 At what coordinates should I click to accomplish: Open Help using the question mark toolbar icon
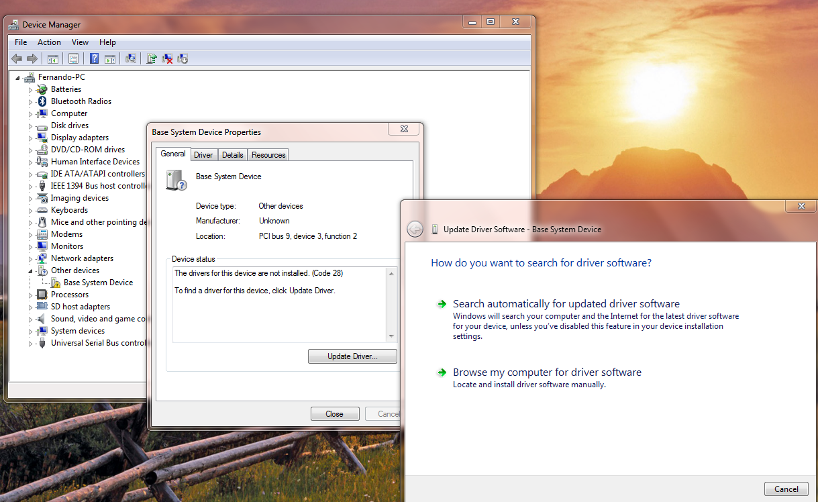[x=93, y=58]
